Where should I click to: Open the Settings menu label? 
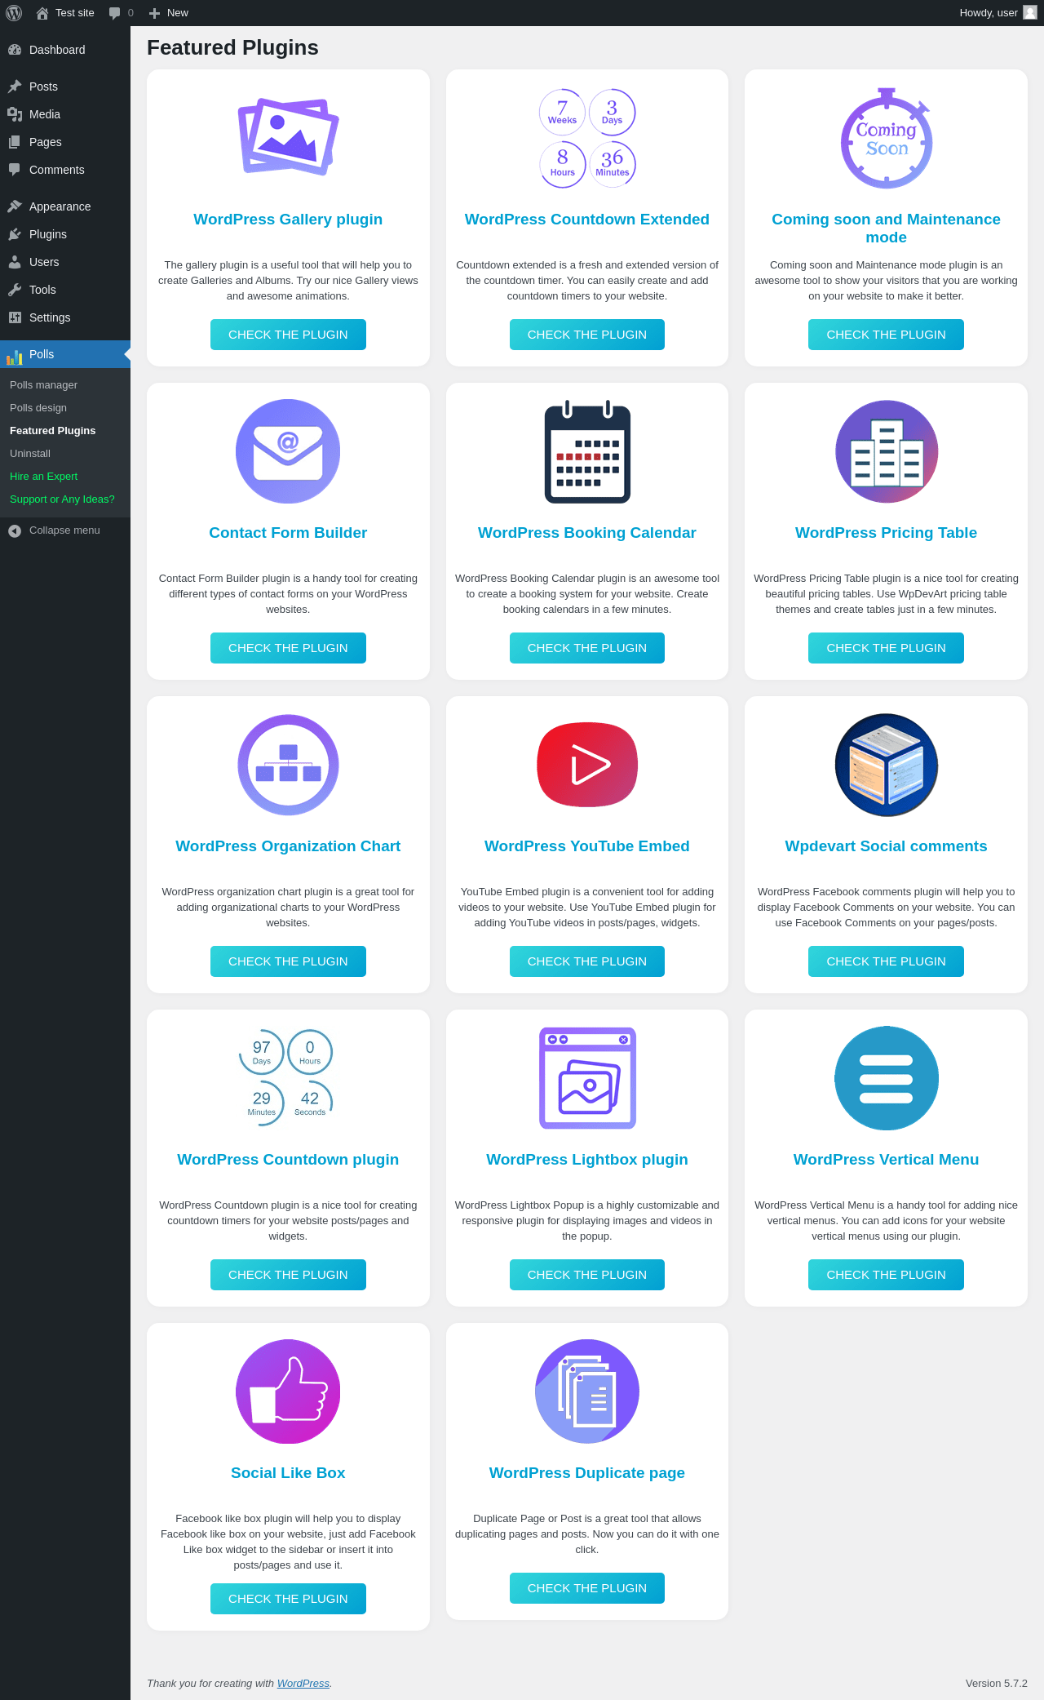50,317
